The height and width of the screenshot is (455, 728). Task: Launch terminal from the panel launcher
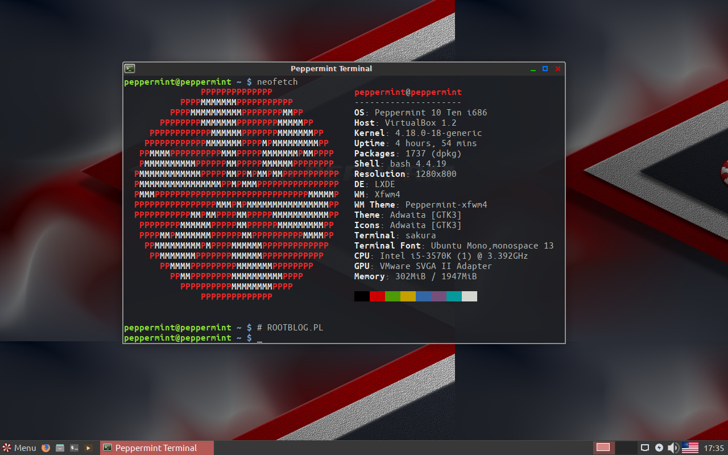(x=74, y=448)
